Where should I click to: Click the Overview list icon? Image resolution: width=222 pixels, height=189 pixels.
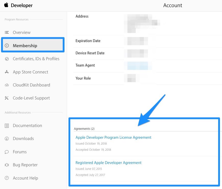coord(7,32)
